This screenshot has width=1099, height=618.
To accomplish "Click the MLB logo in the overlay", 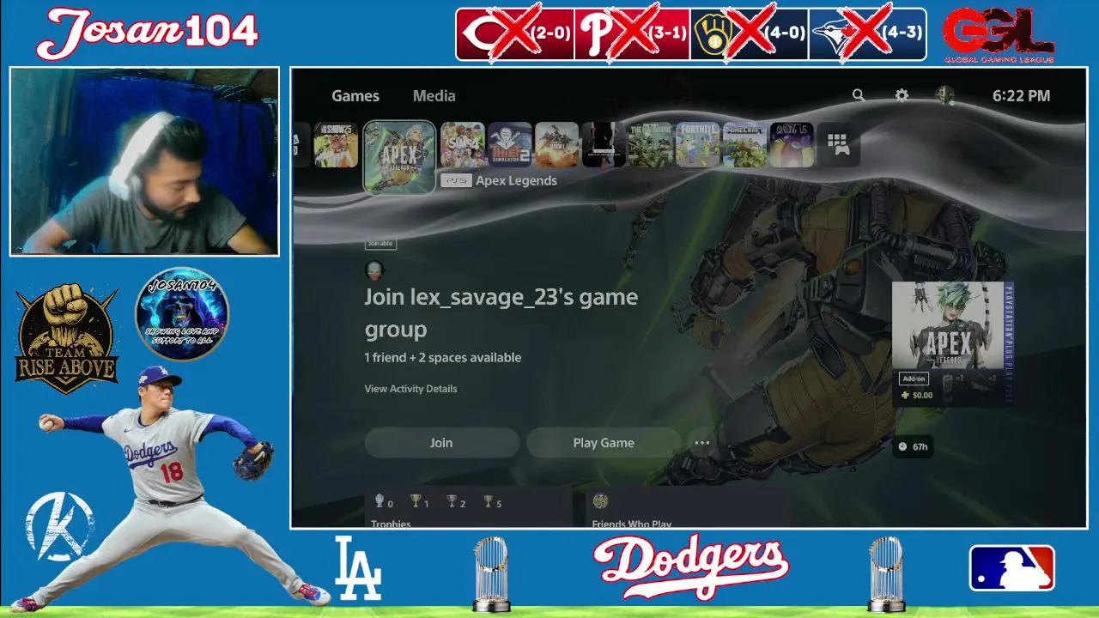I will (x=1012, y=568).
